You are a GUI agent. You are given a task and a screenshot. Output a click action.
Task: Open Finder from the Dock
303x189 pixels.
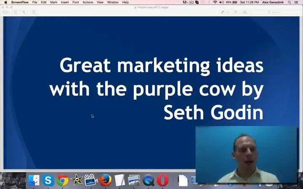[34, 181]
